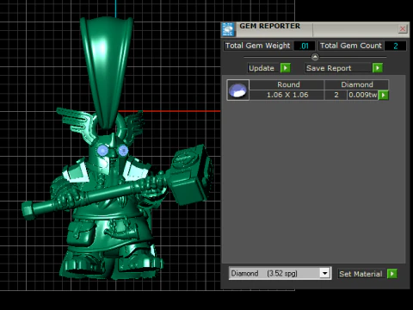Click the 0.009tw weight field
Viewport: 413px width, 310px height.
[x=363, y=95]
